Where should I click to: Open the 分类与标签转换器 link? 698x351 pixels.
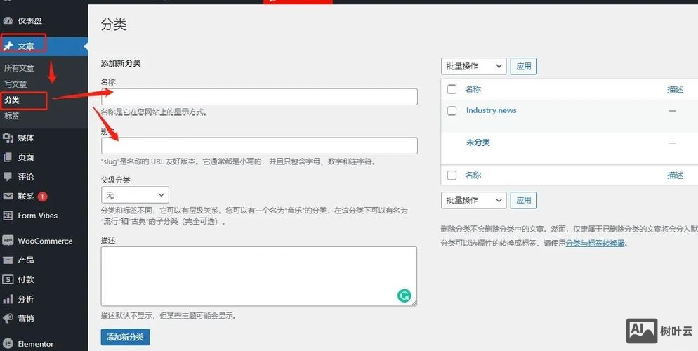pos(595,244)
